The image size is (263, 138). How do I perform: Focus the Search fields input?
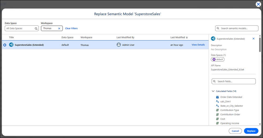[x=234, y=81]
